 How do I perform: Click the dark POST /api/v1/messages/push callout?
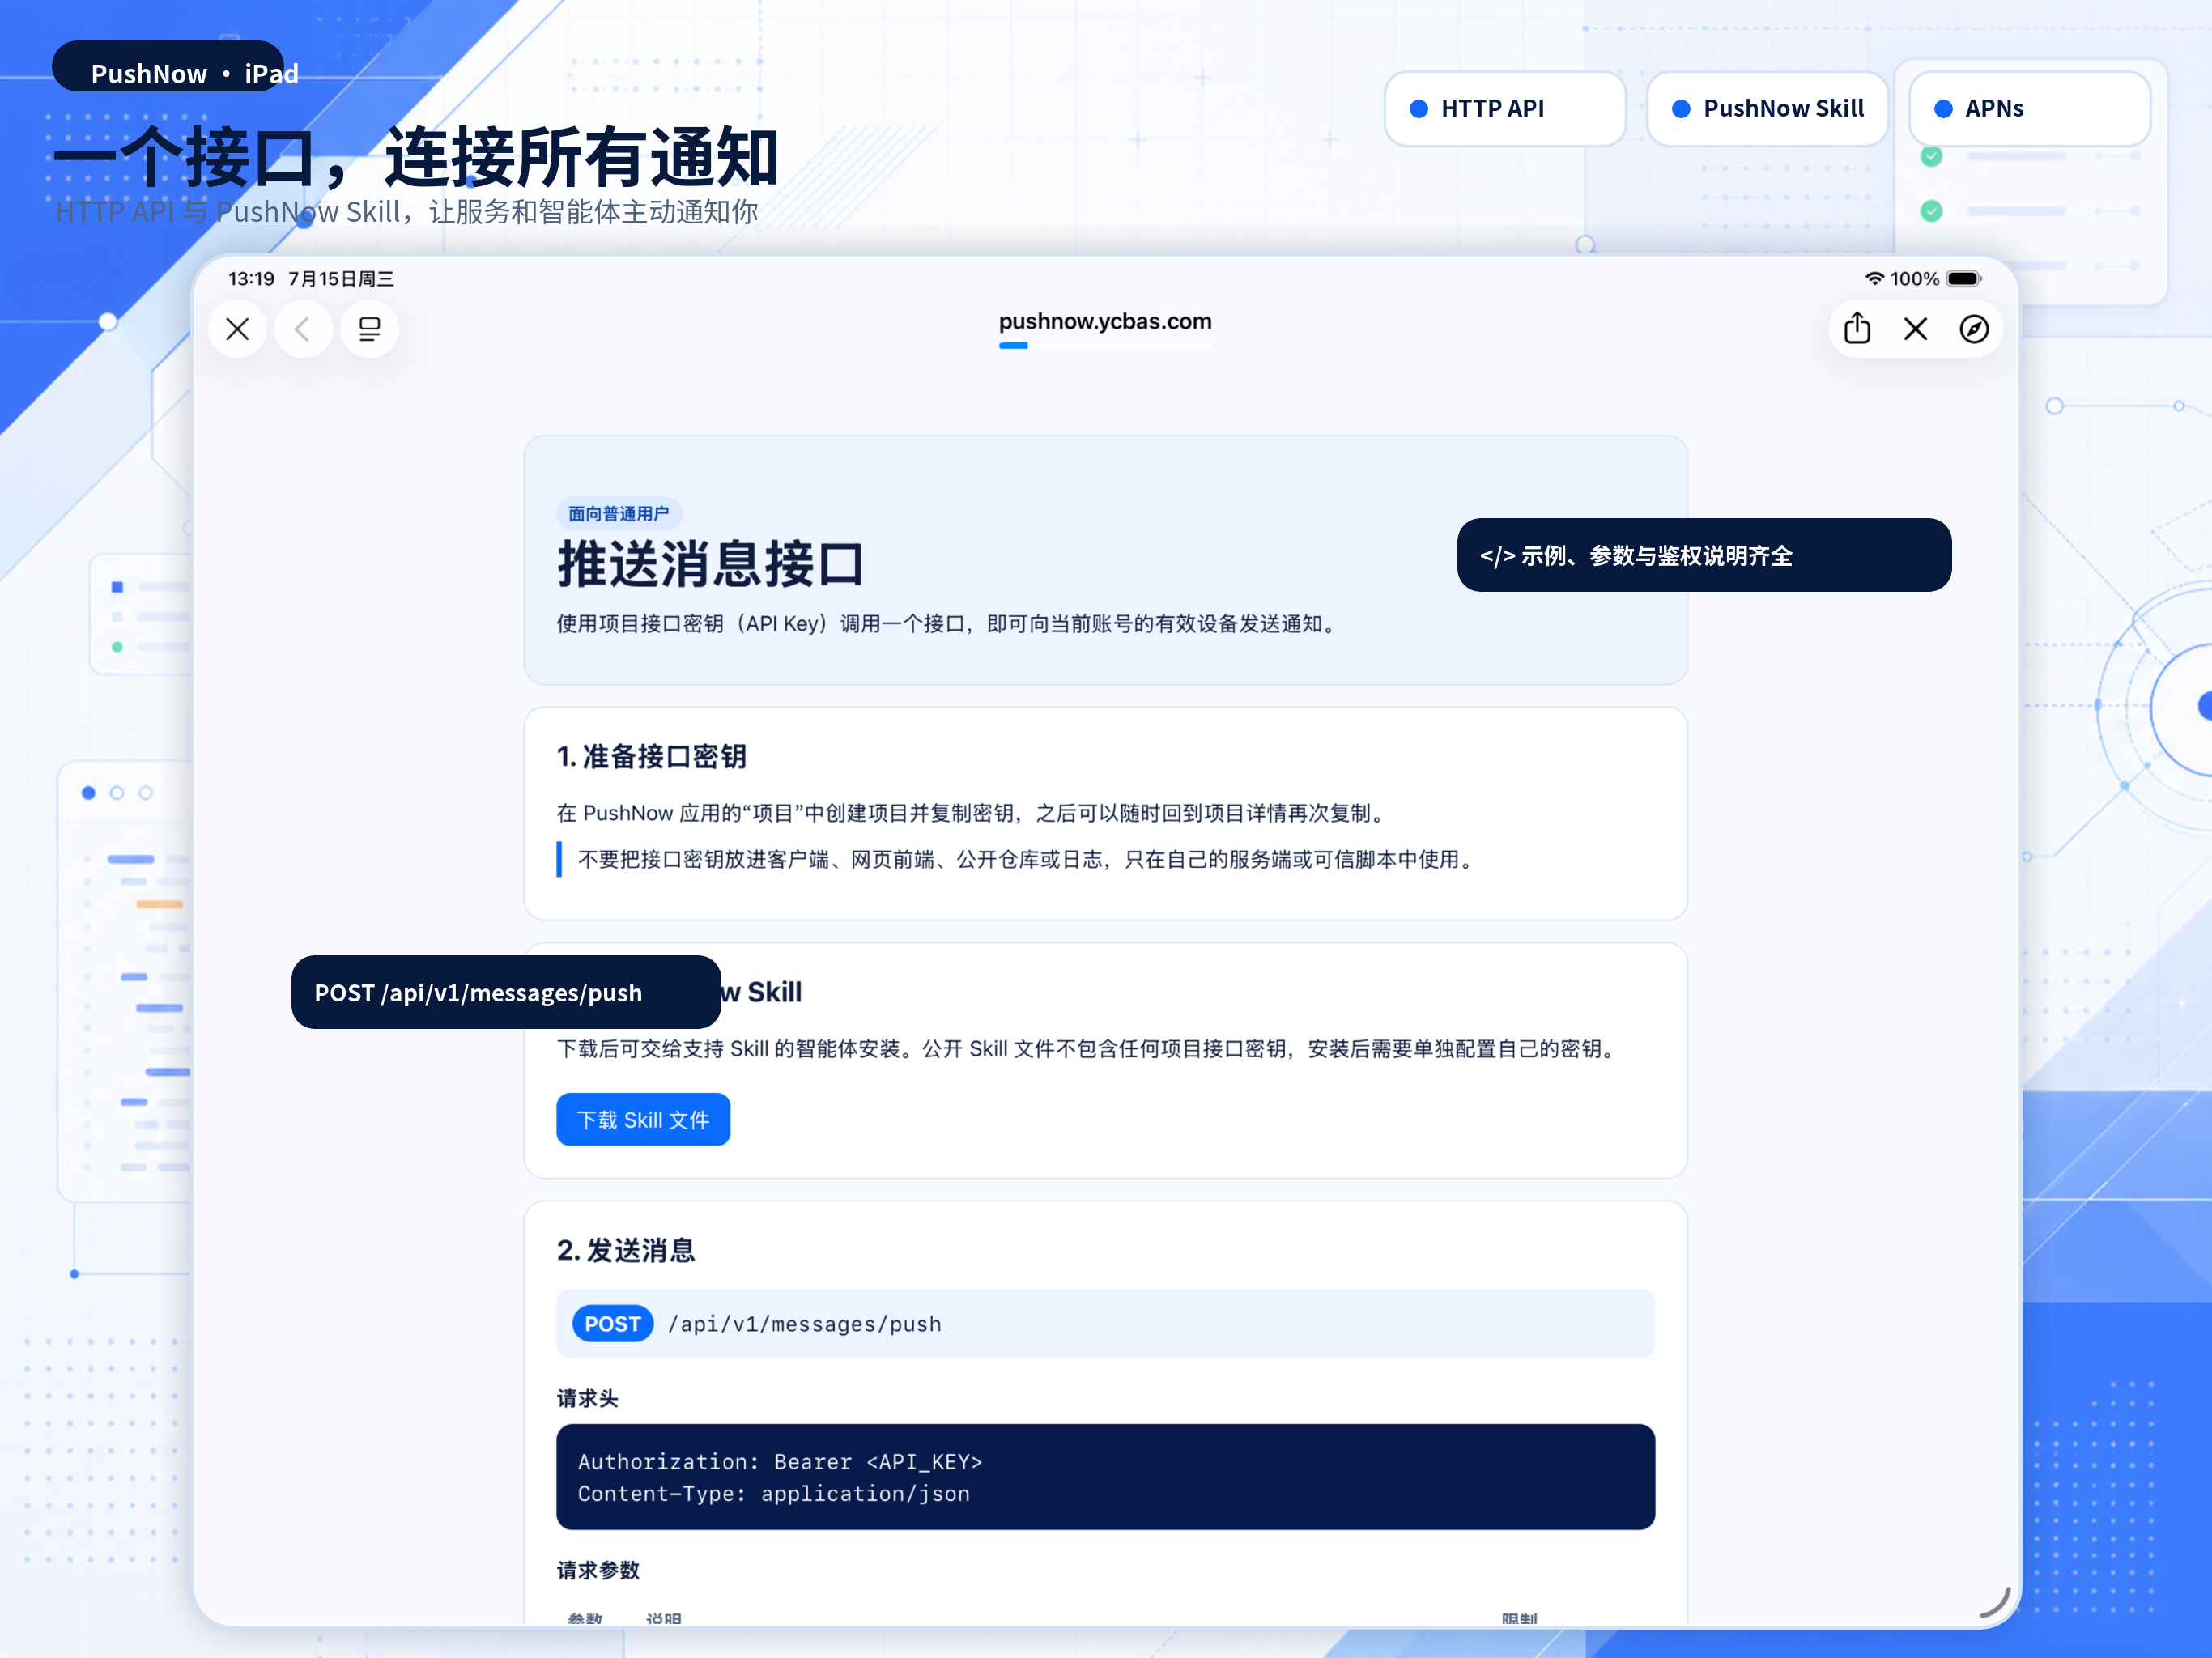(506, 992)
